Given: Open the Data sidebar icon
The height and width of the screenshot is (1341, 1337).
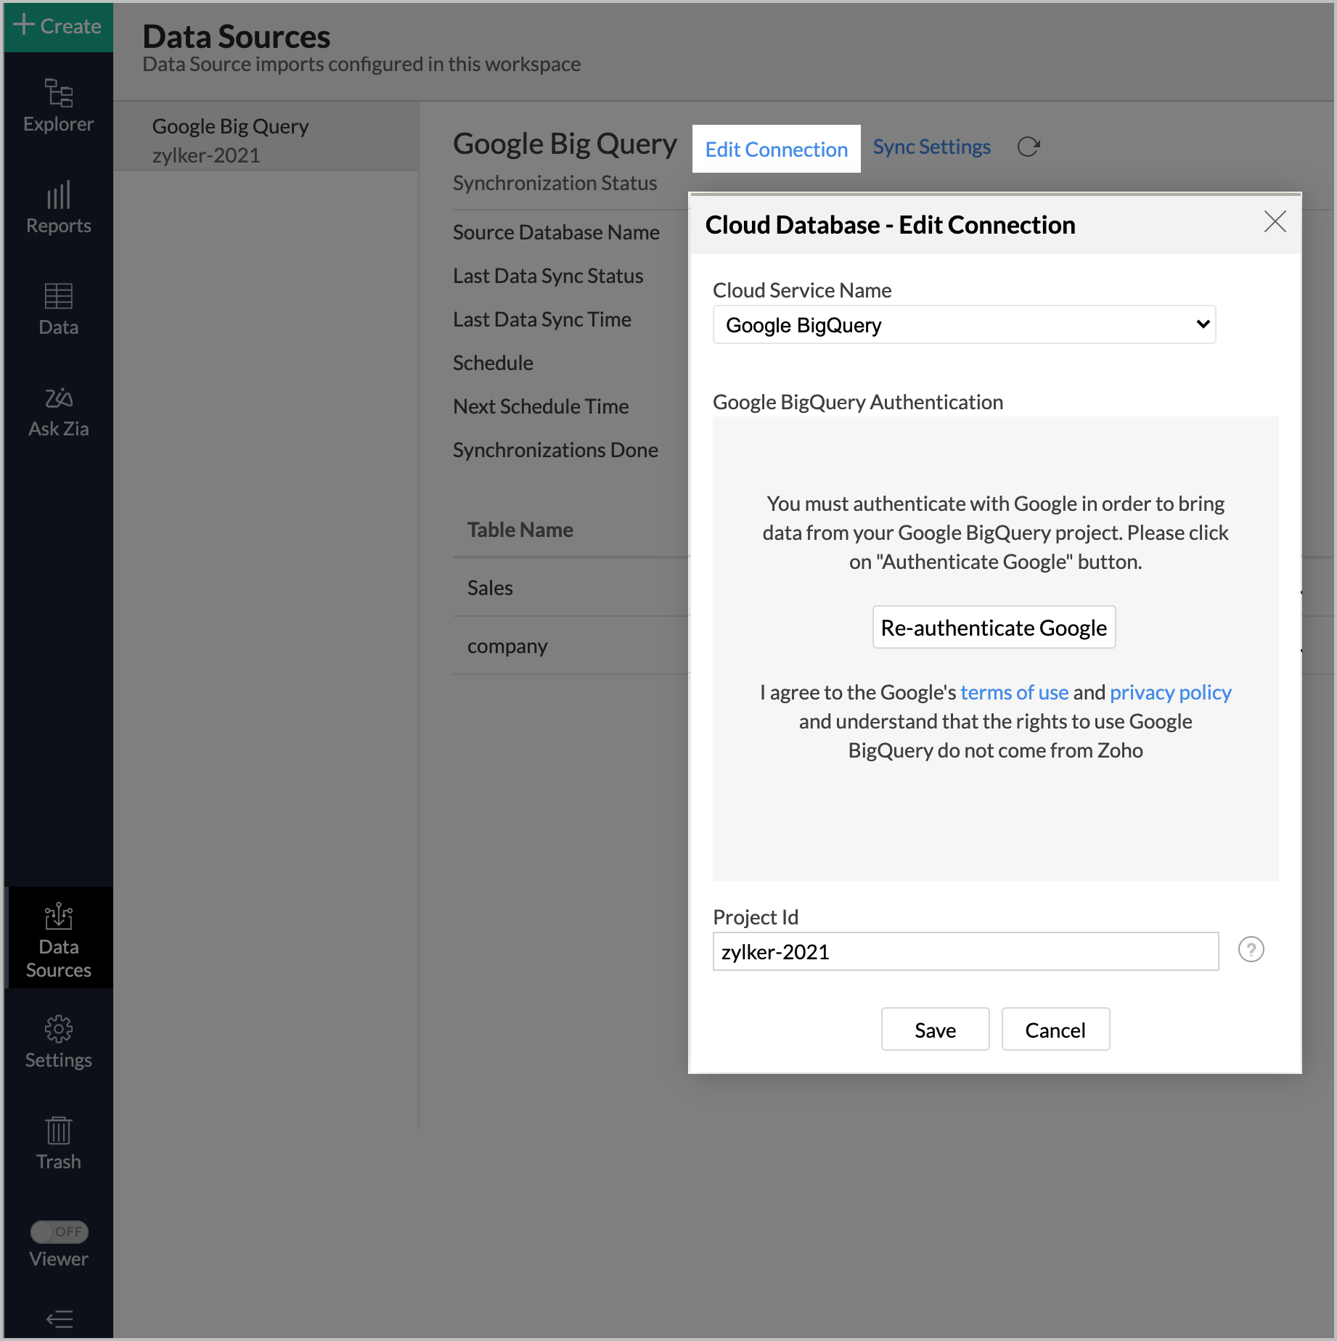Looking at the screenshot, I should click(58, 309).
